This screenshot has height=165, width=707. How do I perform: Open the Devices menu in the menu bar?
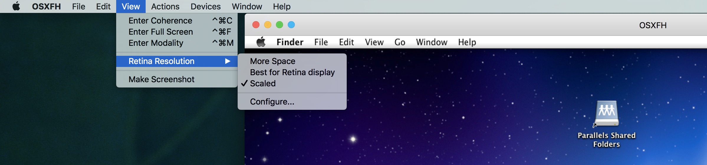pyautogui.click(x=205, y=6)
